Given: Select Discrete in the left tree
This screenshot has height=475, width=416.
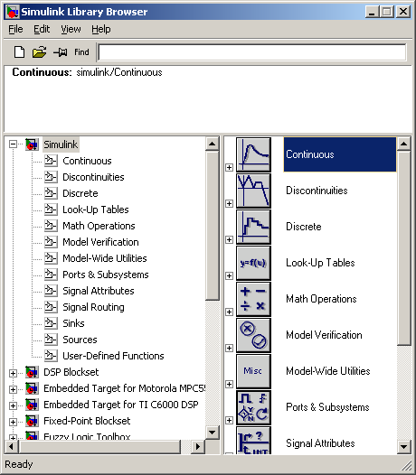Looking at the screenshot, I should tap(80, 193).
